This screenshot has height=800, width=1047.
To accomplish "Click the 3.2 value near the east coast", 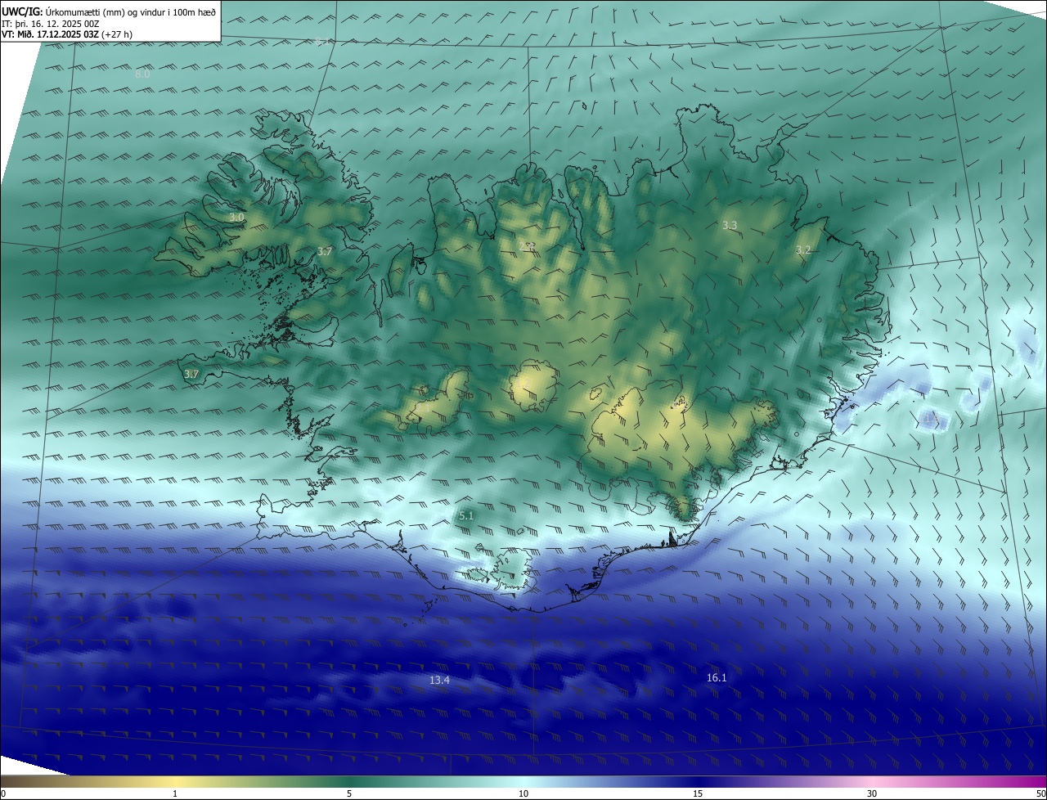I will click(803, 250).
